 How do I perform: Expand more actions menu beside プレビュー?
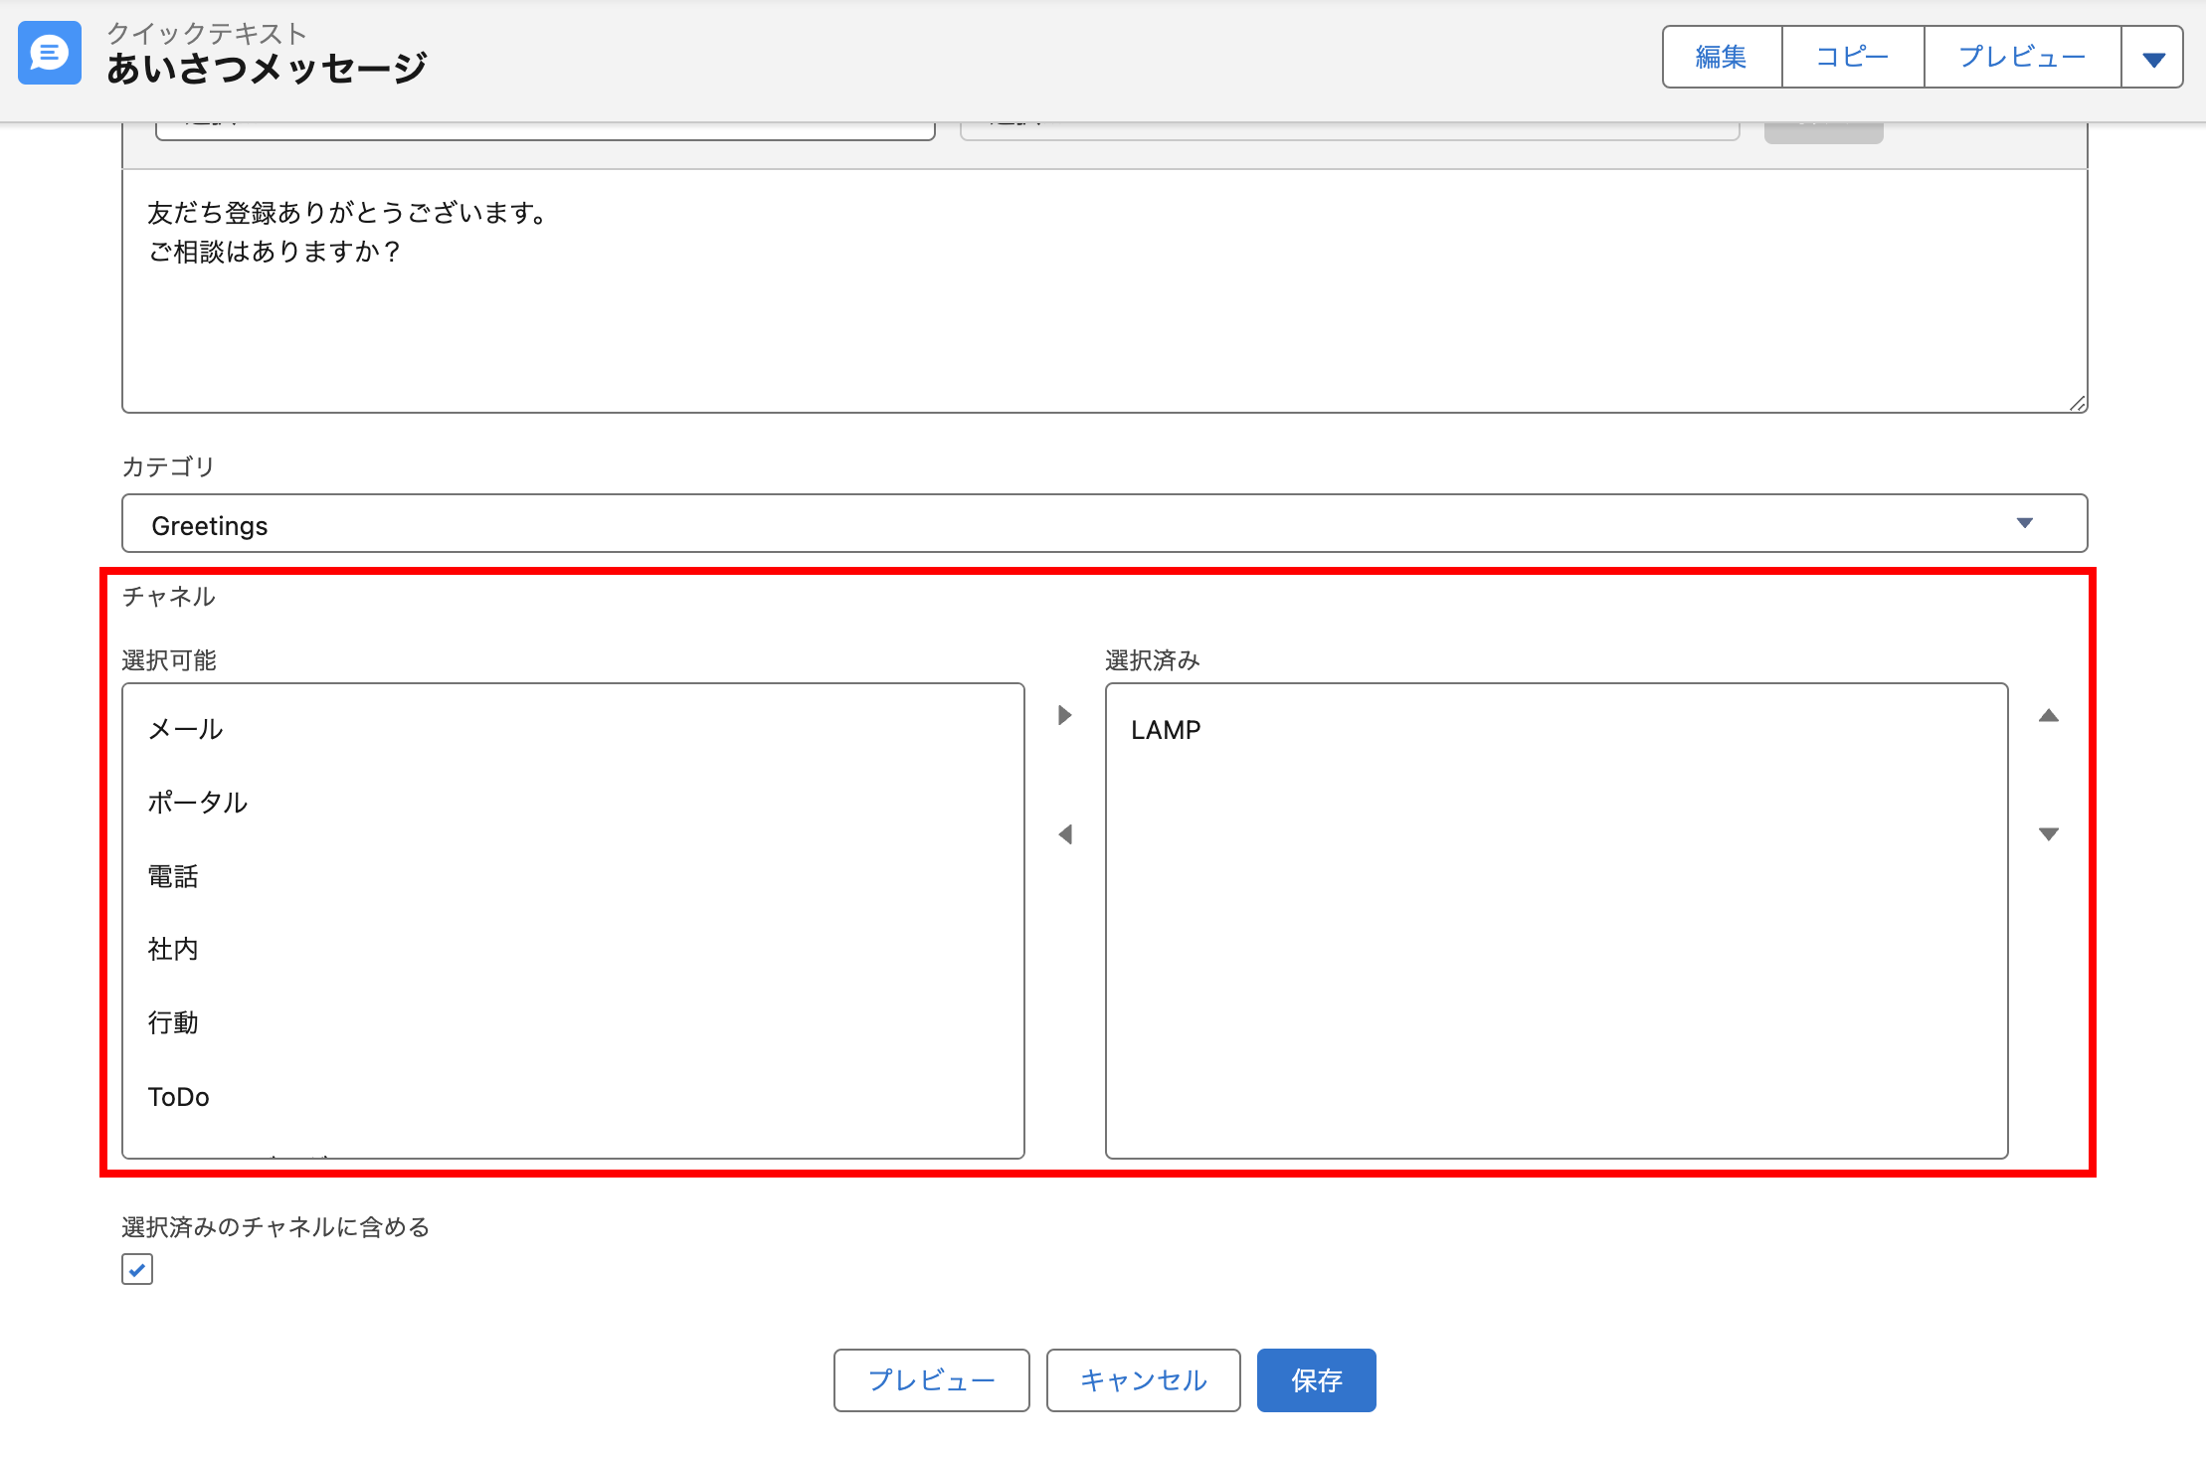(x=2153, y=59)
